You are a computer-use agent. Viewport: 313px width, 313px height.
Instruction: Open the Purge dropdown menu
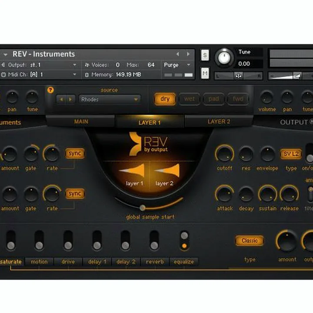pyautogui.click(x=177, y=65)
